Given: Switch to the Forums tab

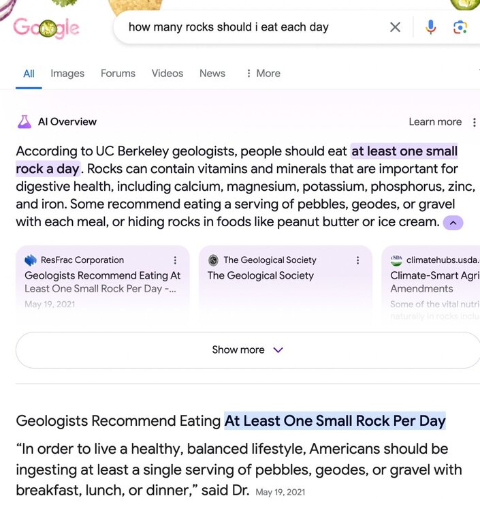Looking at the screenshot, I should [118, 74].
